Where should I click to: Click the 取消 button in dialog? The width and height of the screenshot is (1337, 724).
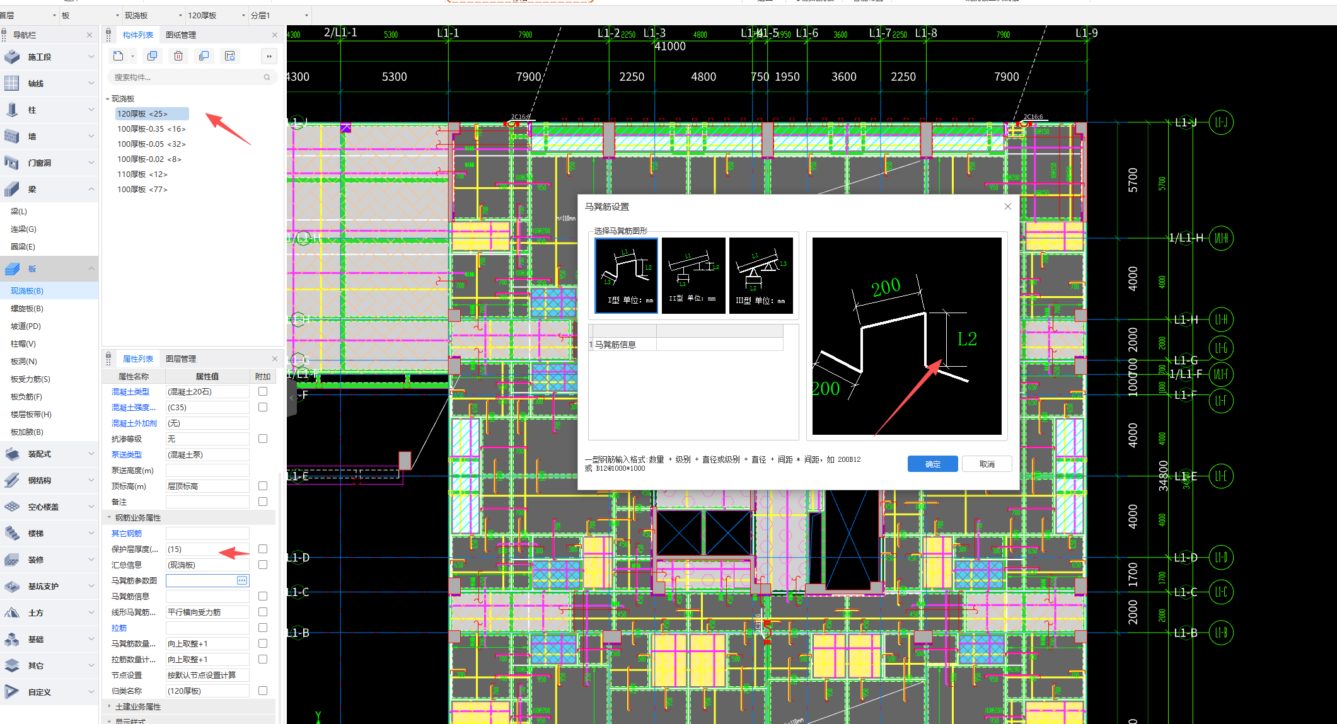pos(987,464)
